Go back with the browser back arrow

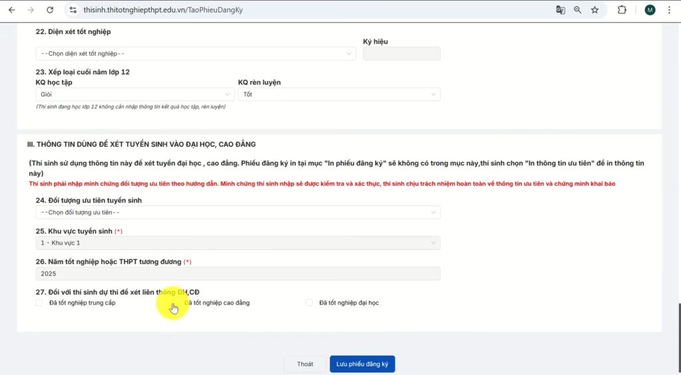(12, 10)
